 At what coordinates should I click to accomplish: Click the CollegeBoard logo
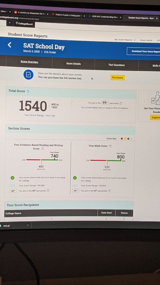click(x=24, y=24)
